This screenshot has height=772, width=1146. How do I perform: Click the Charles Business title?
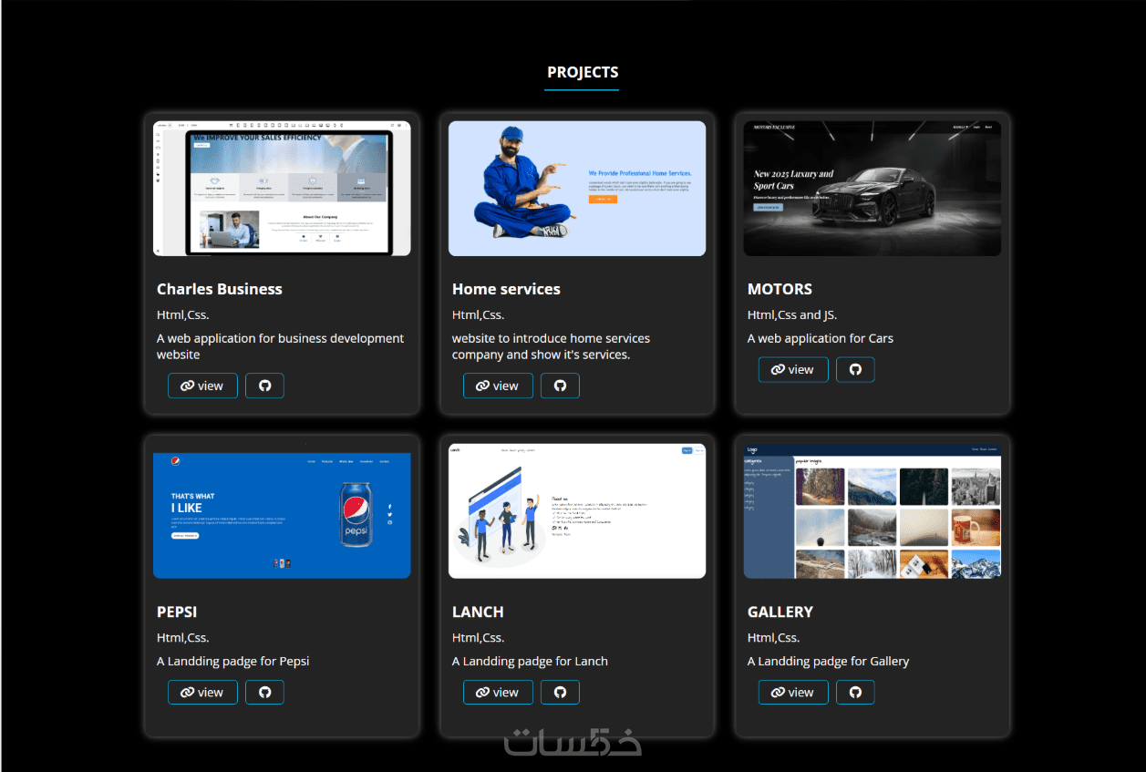coord(220,289)
